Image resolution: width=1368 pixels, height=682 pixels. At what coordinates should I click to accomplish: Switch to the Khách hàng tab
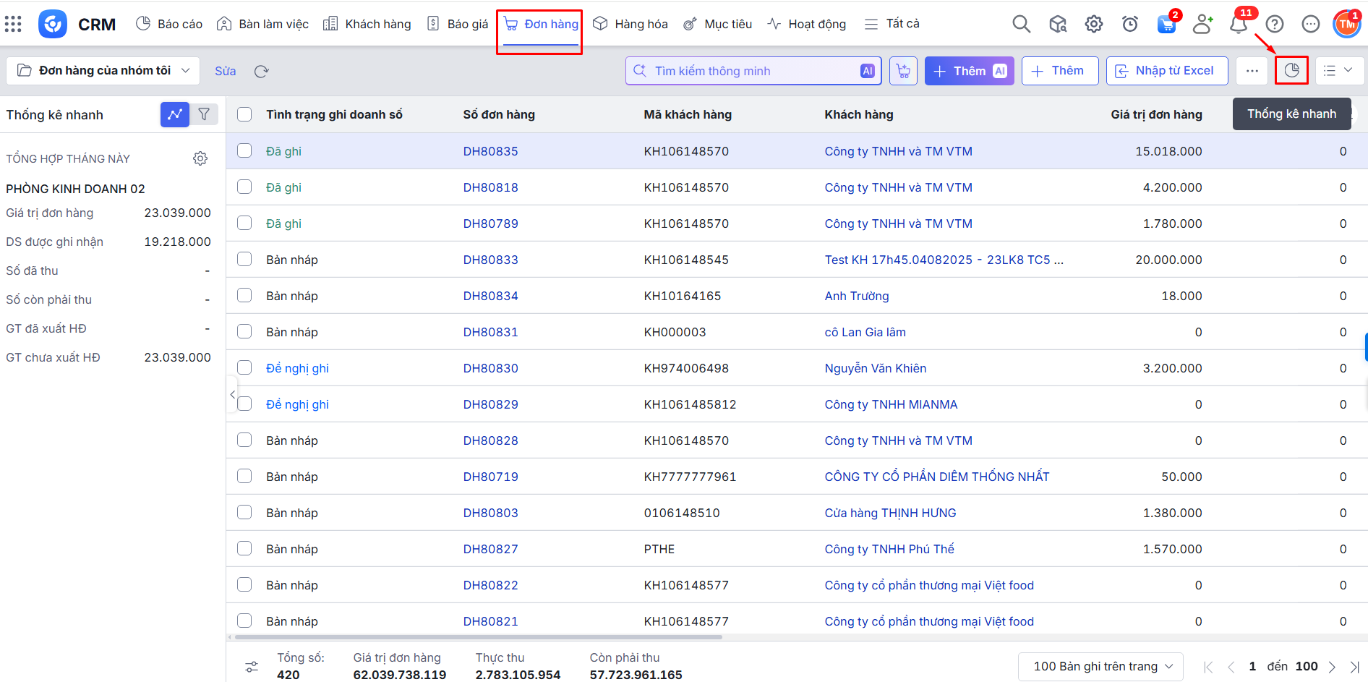(367, 24)
